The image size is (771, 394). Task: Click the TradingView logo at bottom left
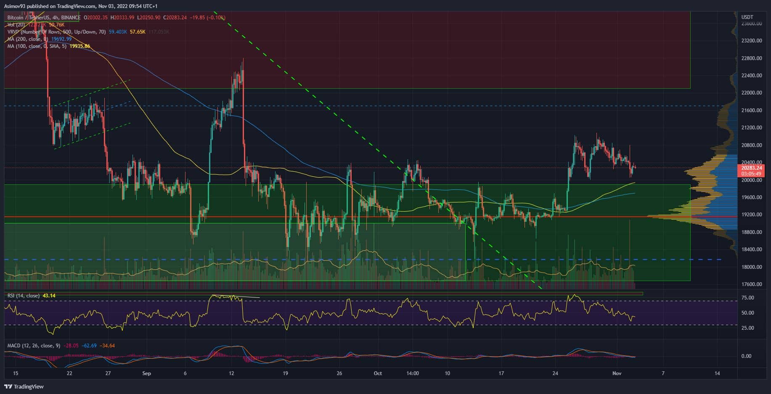coord(24,386)
